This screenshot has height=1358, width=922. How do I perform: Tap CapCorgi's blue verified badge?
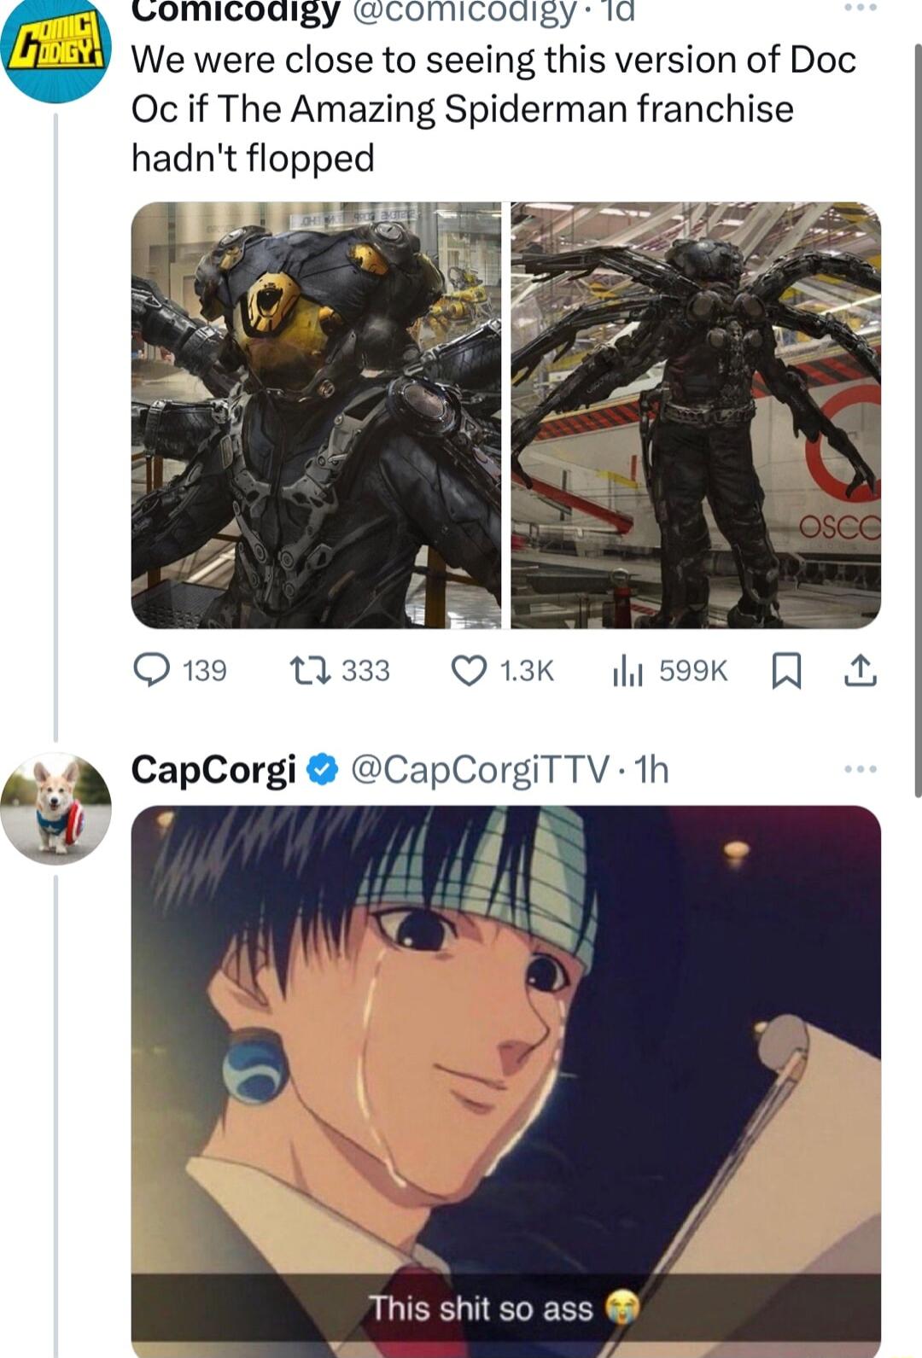(320, 770)
